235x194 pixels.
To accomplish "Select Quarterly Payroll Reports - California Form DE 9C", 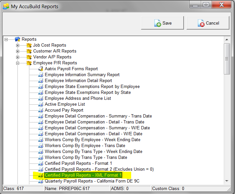I will click(92, 181).
